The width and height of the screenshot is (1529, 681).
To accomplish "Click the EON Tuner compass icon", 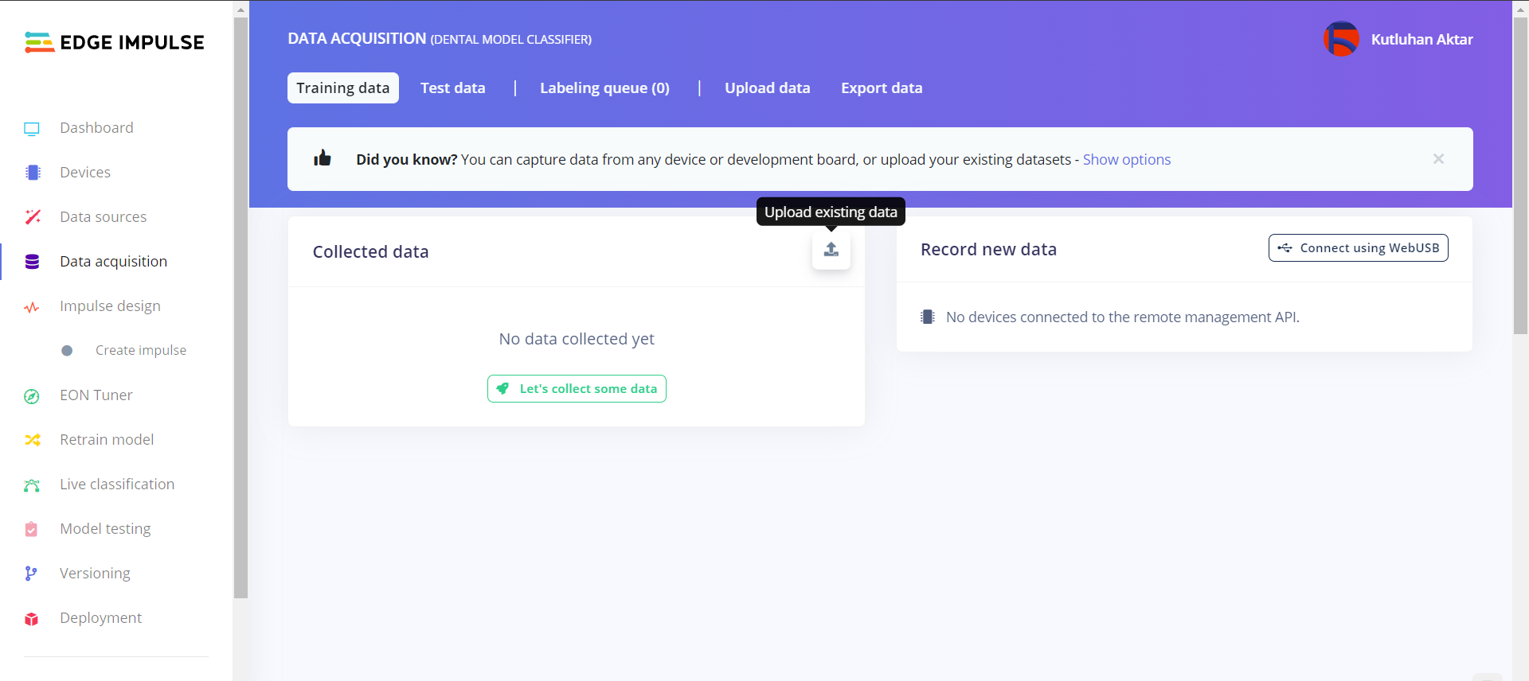I will click(32, 396).
